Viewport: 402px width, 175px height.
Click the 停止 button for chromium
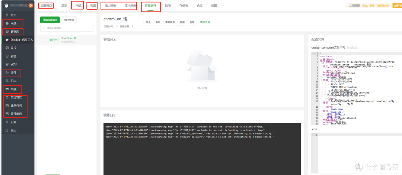pyautogui.click(x=148, y=22)
